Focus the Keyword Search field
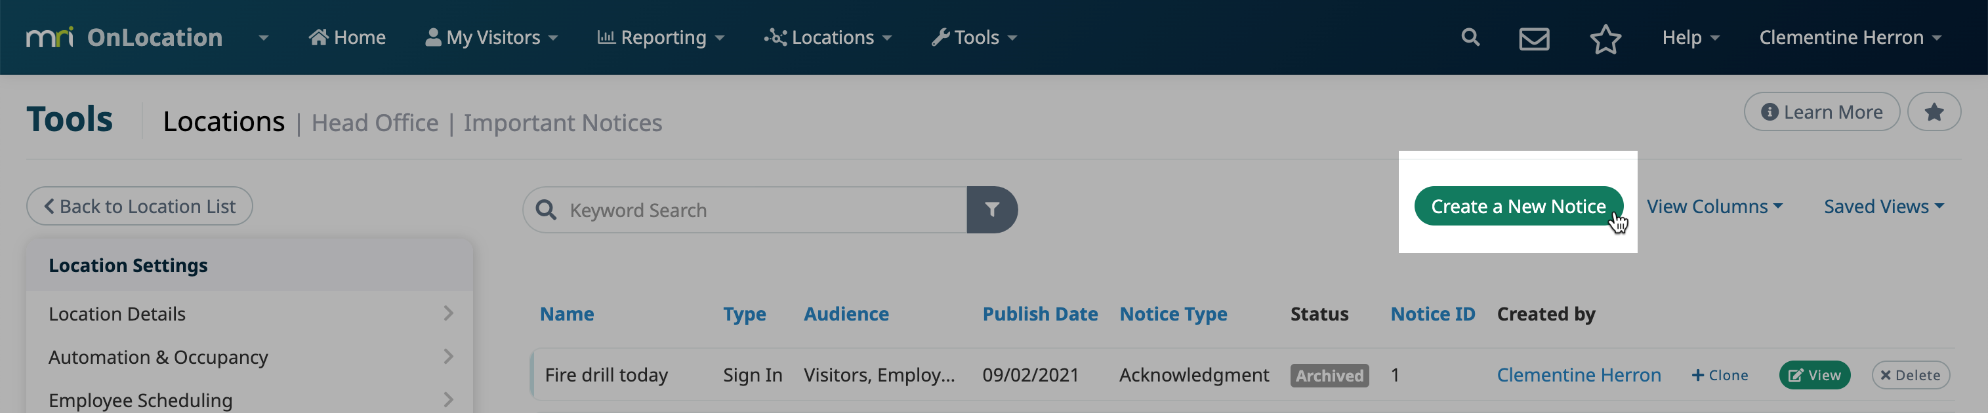The image size is (1988, 413). [x=745, y=210]
